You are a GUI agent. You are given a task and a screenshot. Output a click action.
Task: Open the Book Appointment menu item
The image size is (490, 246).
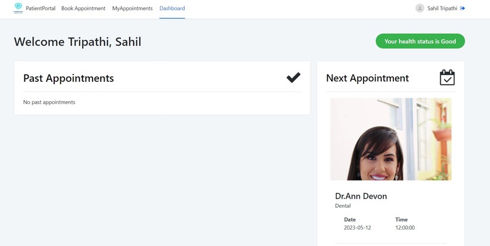(83, 8)
